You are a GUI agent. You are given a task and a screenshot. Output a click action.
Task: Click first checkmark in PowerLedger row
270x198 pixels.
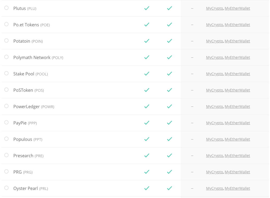pos(147,107)
